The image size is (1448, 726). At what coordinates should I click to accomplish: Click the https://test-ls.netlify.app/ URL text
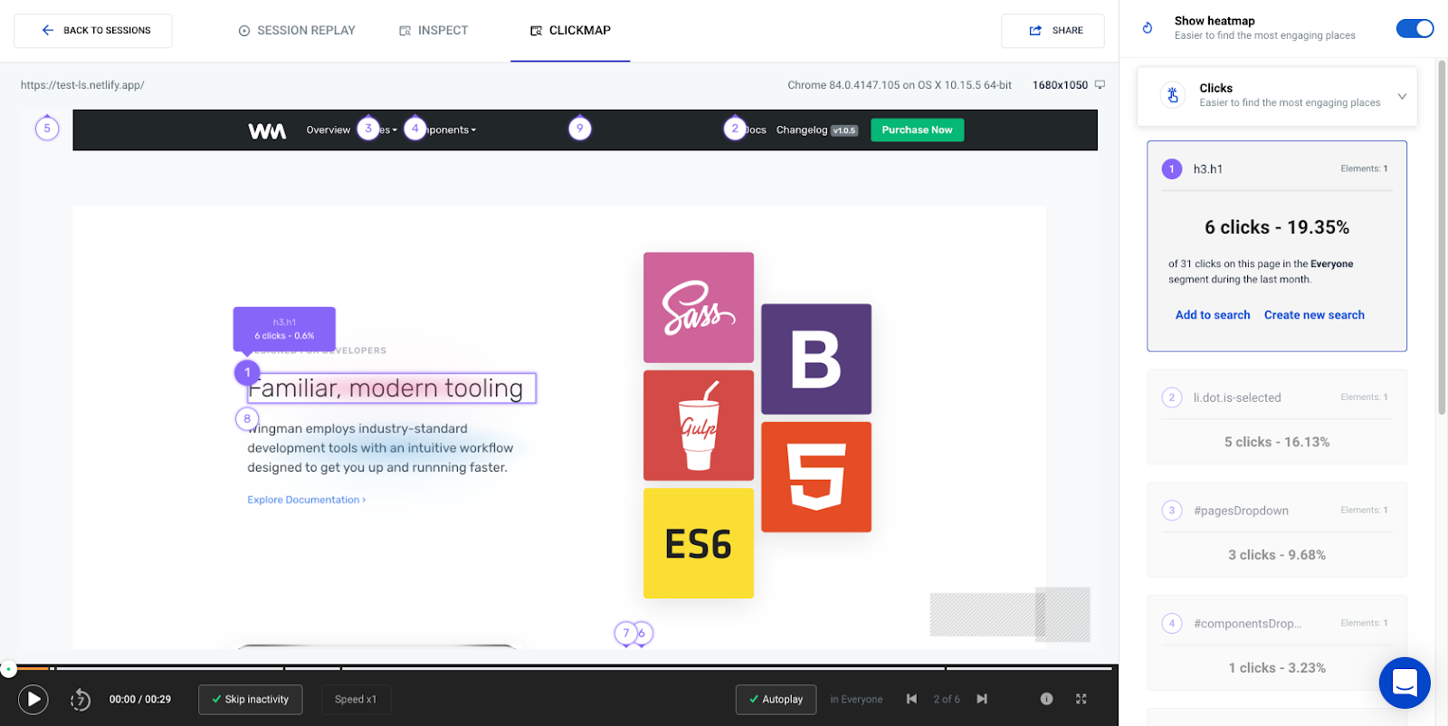[x=82, y=85]
